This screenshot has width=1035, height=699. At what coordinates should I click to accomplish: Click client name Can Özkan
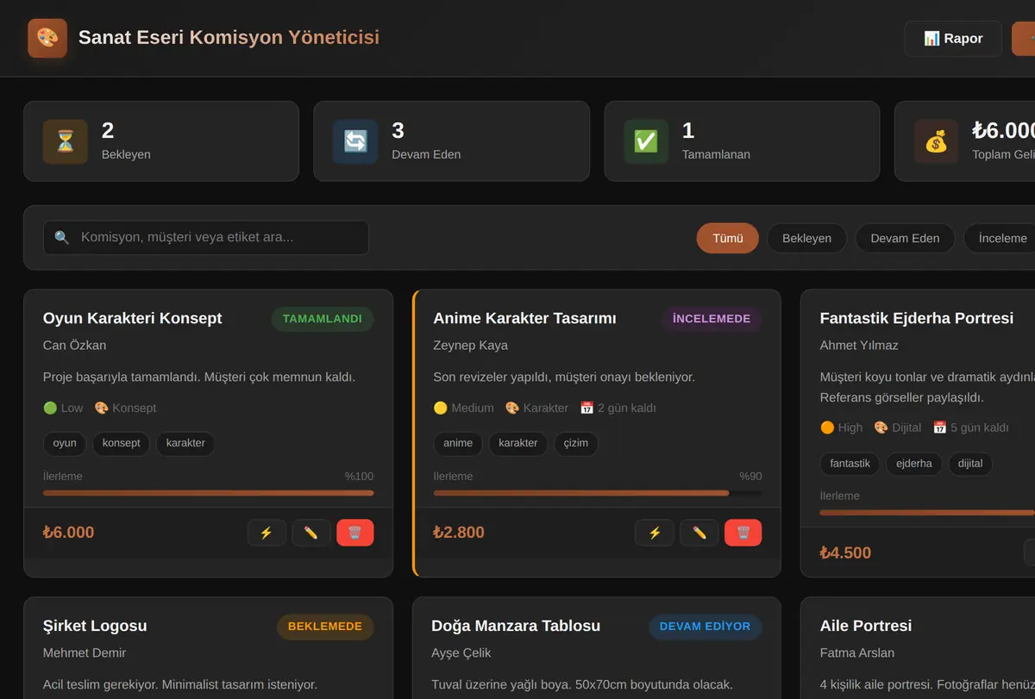[x=75, y=346]
